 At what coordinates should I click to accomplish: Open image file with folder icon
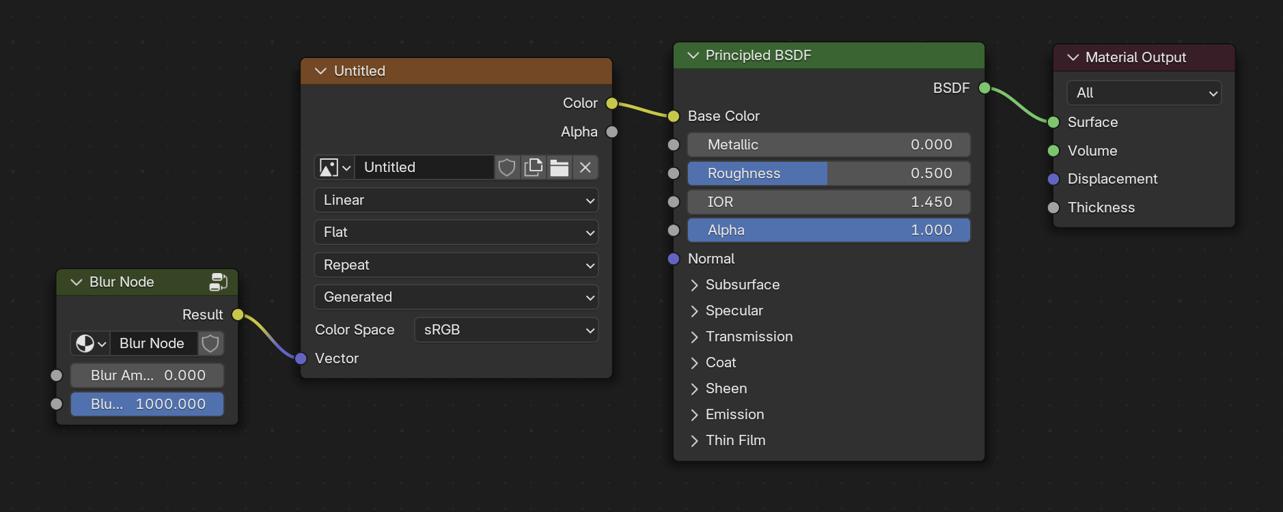click(x=560, y=167)
